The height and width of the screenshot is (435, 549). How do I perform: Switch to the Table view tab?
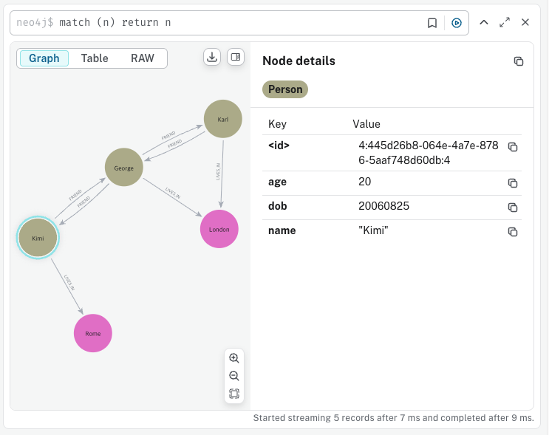click(95, 58)
